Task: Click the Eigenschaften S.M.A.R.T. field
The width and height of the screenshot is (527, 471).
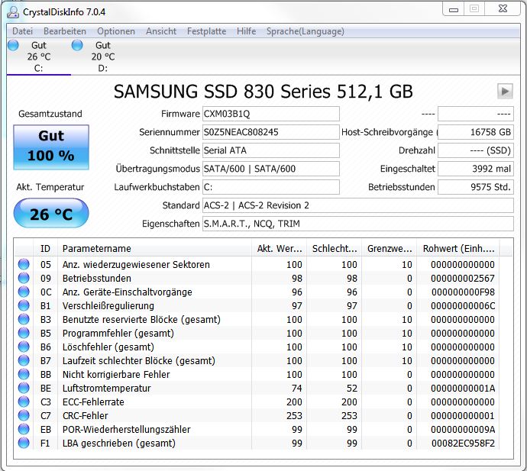Action: (x=358, y=224)
